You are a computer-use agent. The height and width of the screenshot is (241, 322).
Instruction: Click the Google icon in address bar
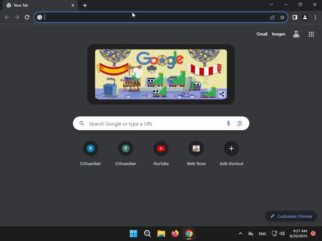pos(40,17)
